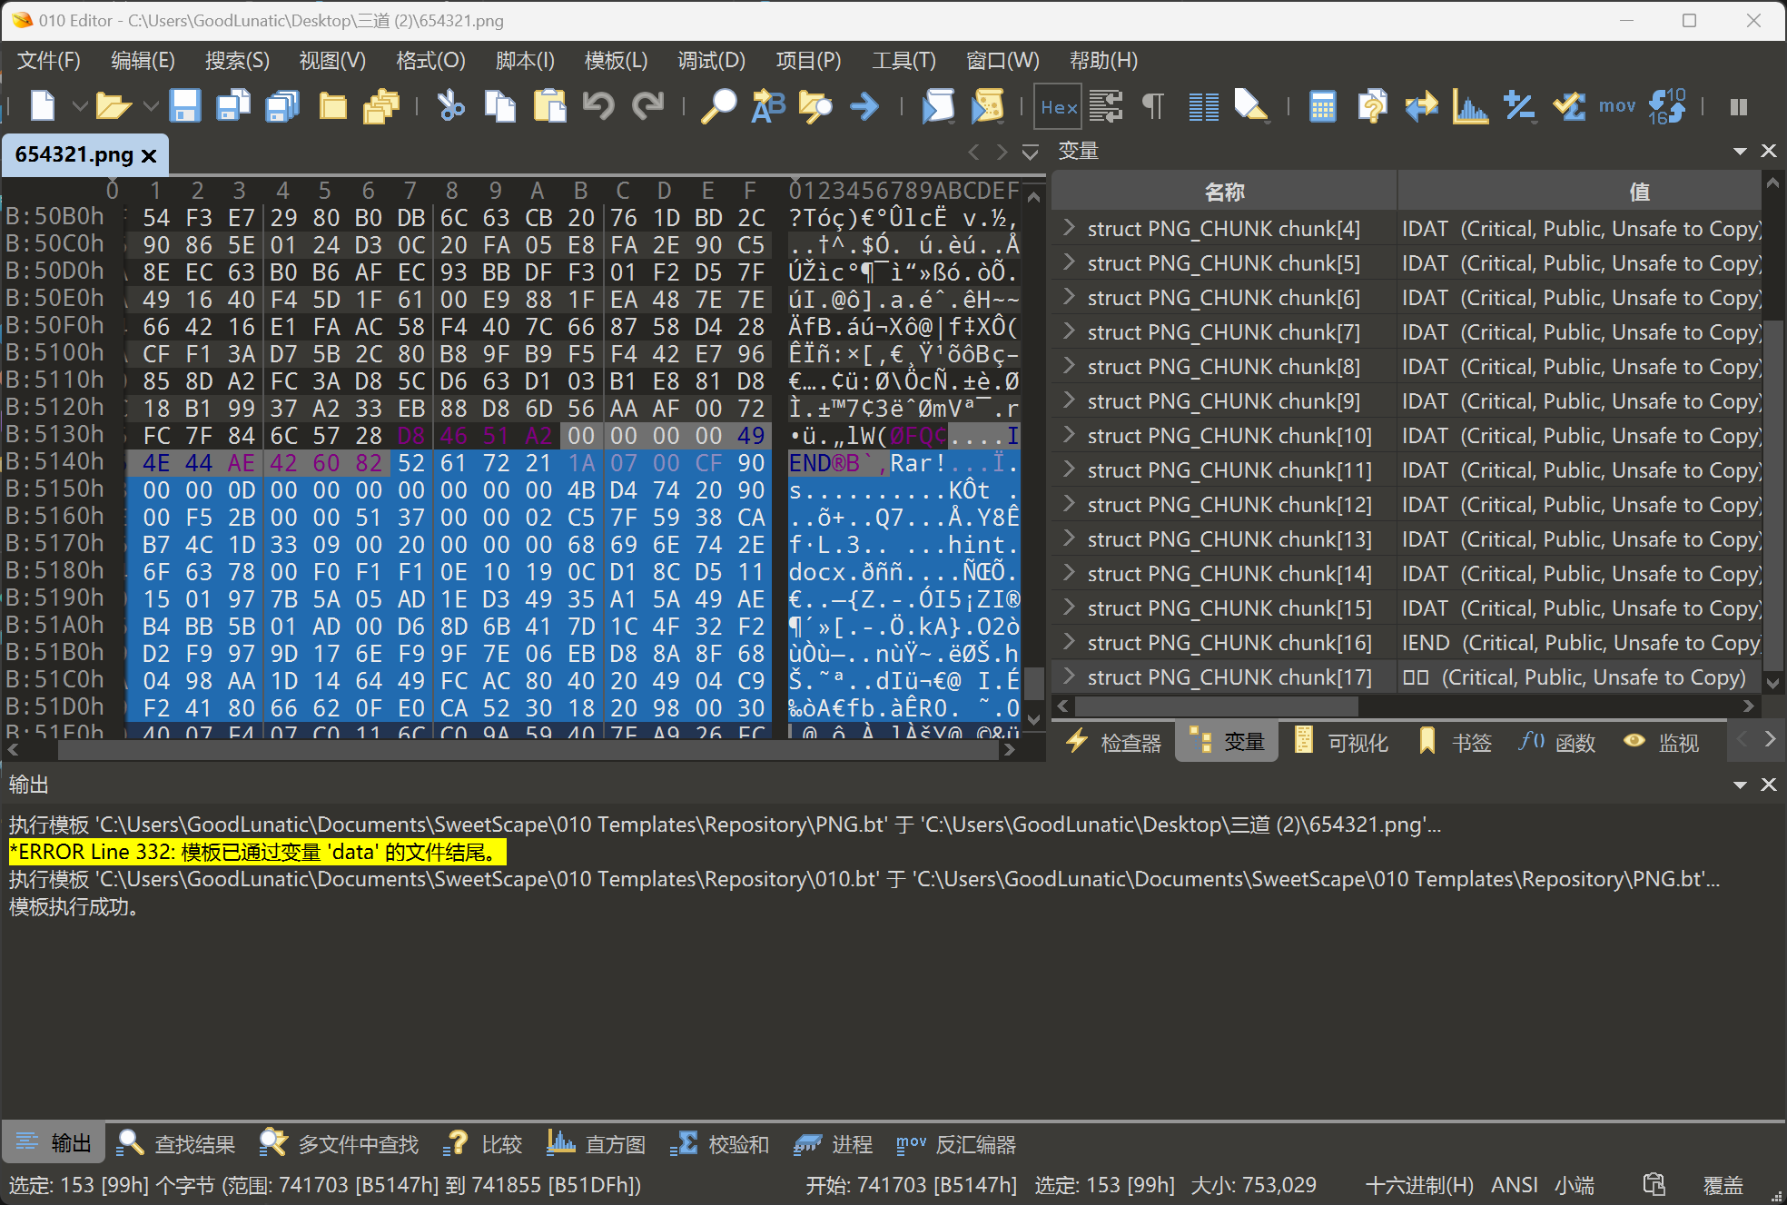Expand struct PNG_CHUNK chunk[17] row

pyautogui.click(x=1069, y=676)
